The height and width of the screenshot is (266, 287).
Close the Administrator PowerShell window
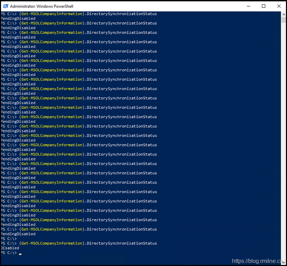[278, 6]
